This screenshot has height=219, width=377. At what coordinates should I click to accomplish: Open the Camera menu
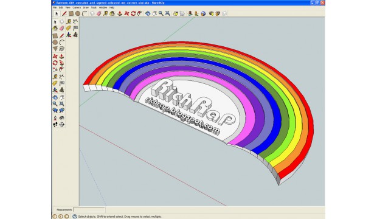77,7
